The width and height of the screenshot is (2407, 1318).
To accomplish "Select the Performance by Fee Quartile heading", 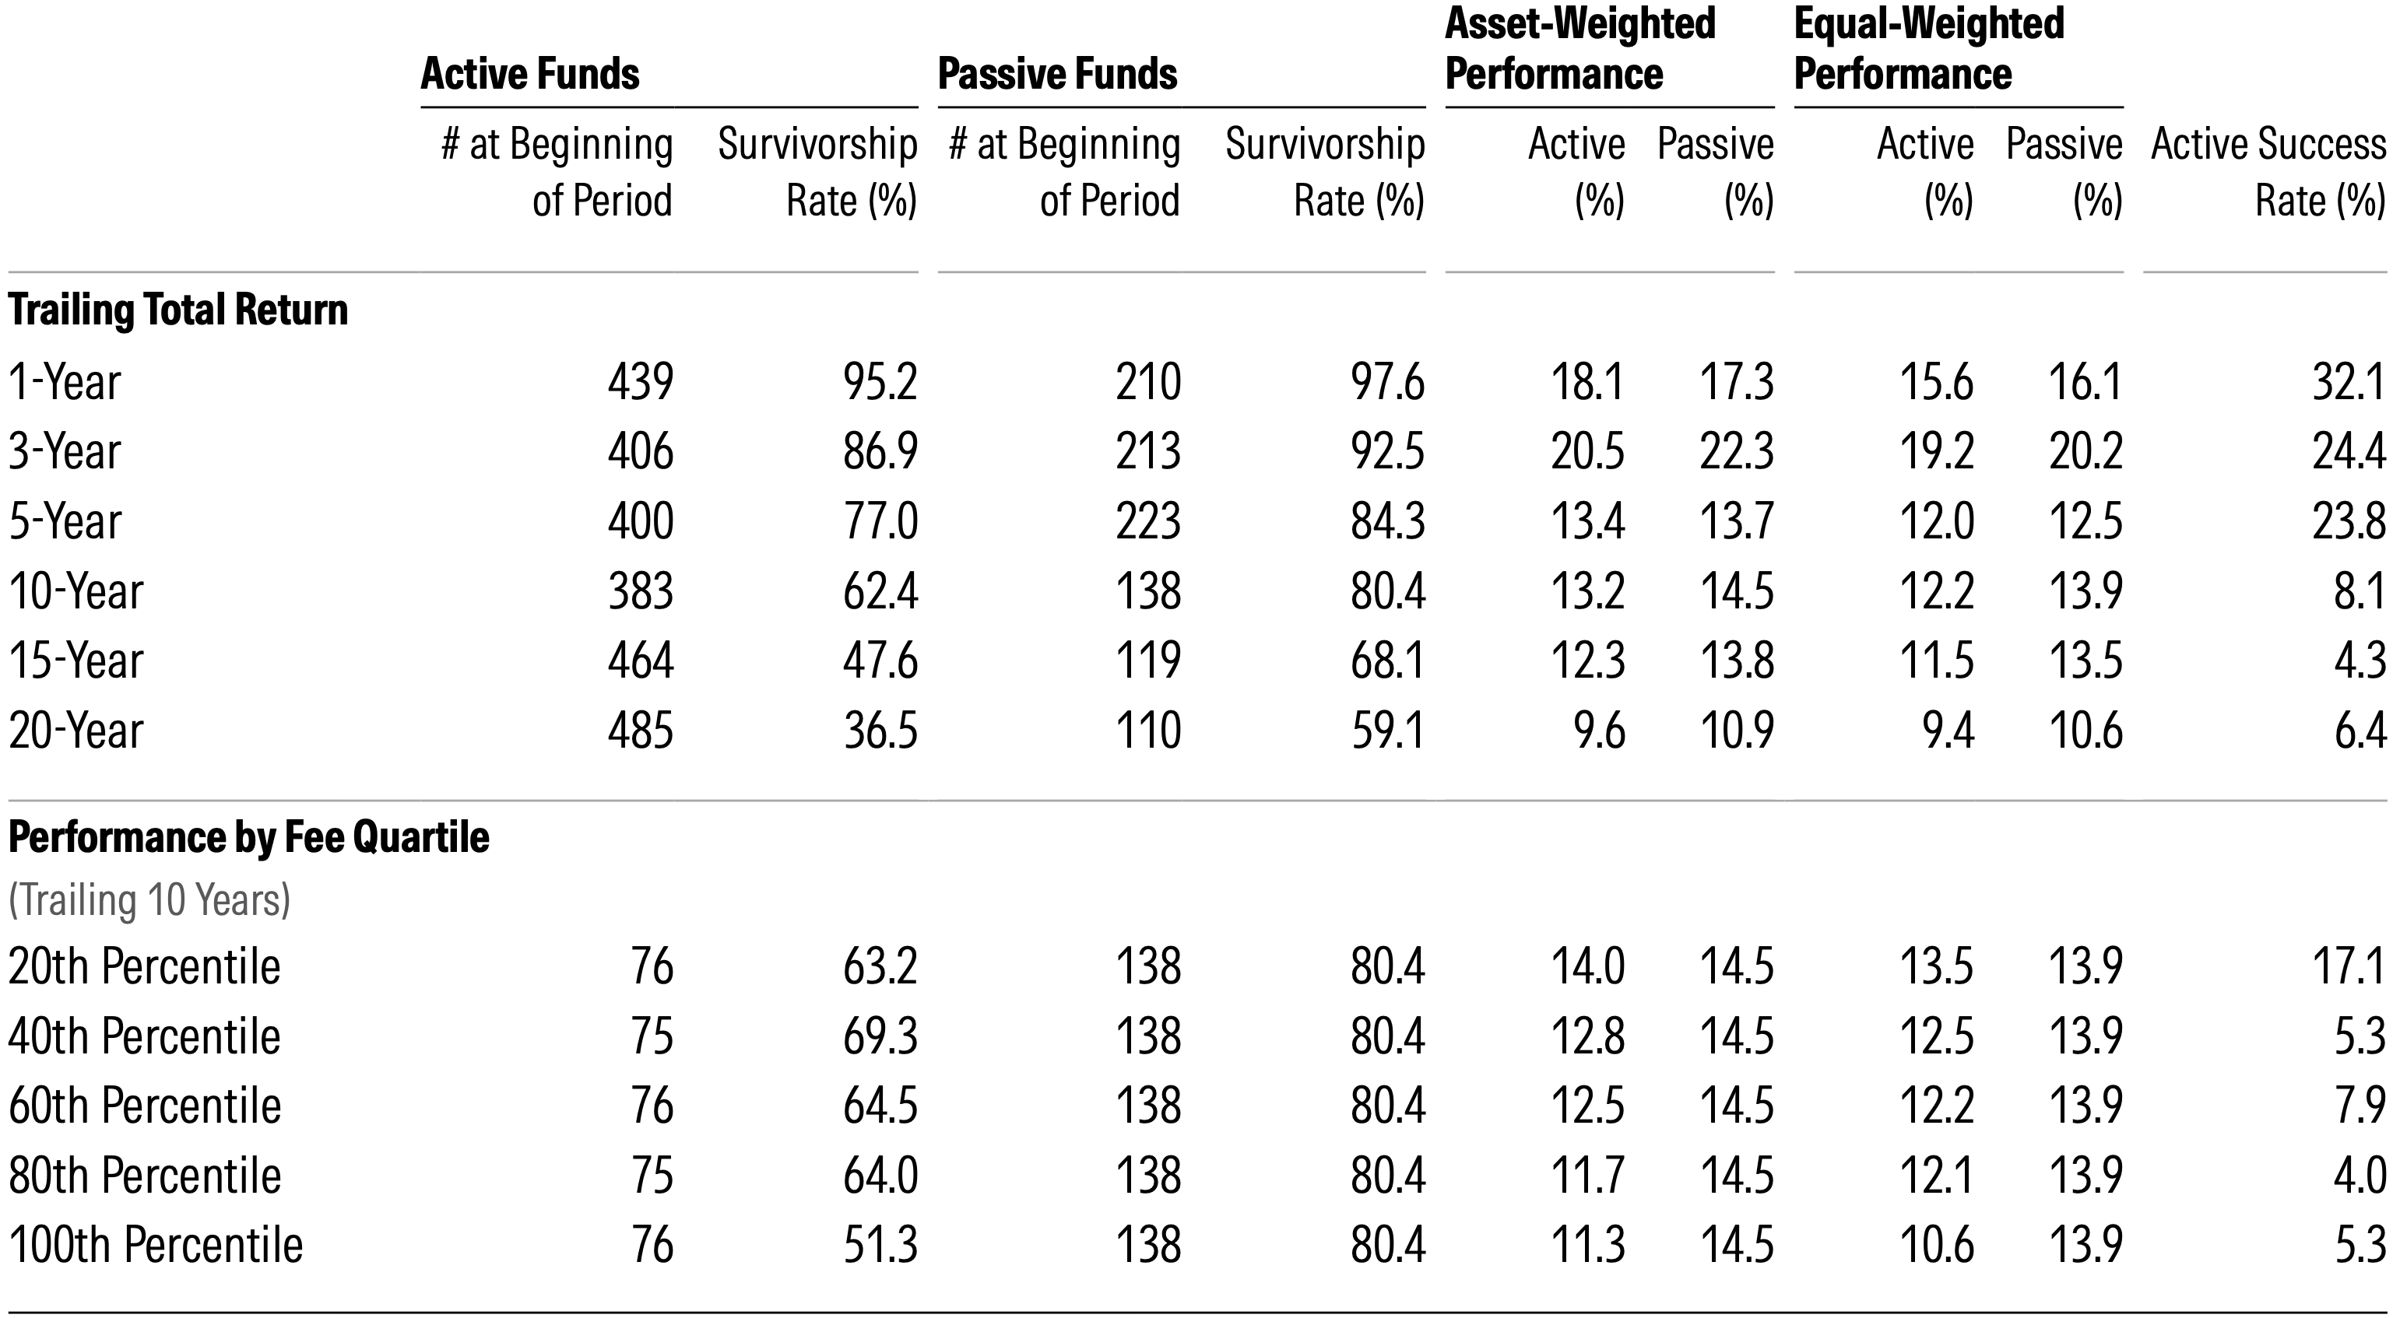I will [248, 837].
